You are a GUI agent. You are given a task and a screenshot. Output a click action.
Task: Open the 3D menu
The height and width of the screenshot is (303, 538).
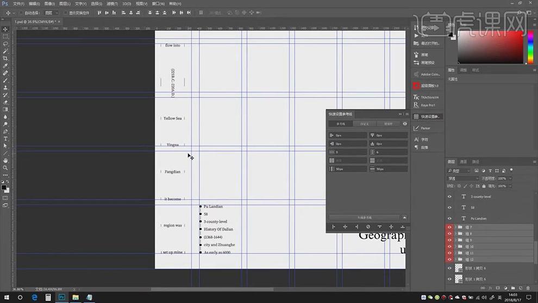pos(127,4)
